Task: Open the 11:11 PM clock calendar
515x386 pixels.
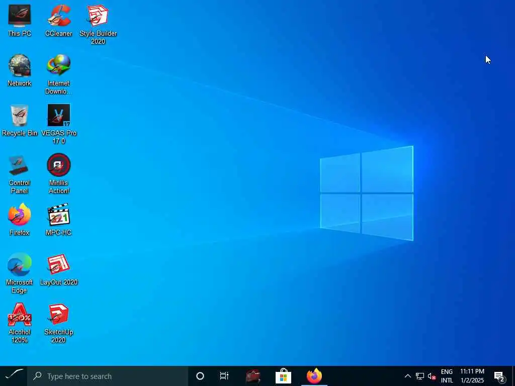Action: 472,376
